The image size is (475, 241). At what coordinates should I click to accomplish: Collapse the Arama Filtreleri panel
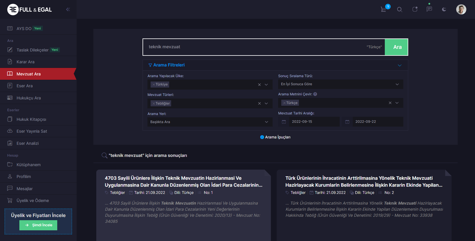(400, 65)
